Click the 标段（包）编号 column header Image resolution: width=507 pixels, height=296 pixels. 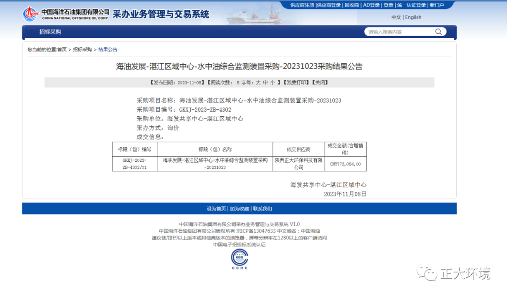pyautogui.click(x=135, y=149)
